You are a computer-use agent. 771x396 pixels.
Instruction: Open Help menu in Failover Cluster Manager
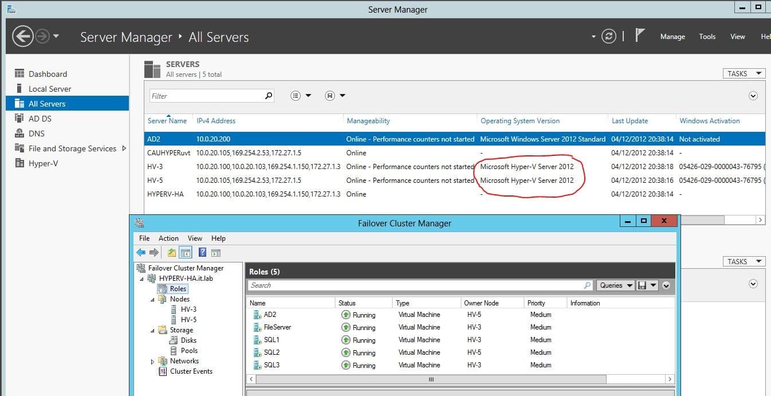point(218,238)
